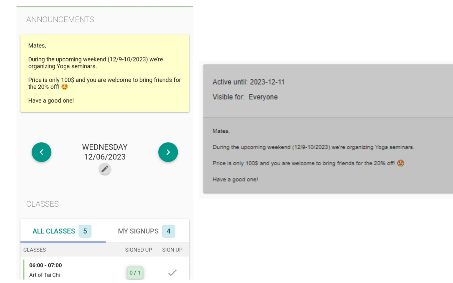Advance to next day with right arrow
The height and width of the screenshot is (283, 453).
pyautogui.click(x=168, y=152)
